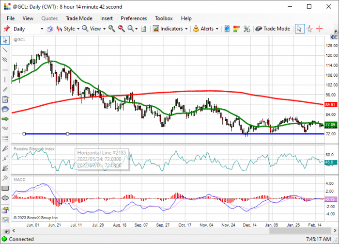Open the Toolbox menu
The width and height of the screenshot is (339, 244).
[164, 18]
